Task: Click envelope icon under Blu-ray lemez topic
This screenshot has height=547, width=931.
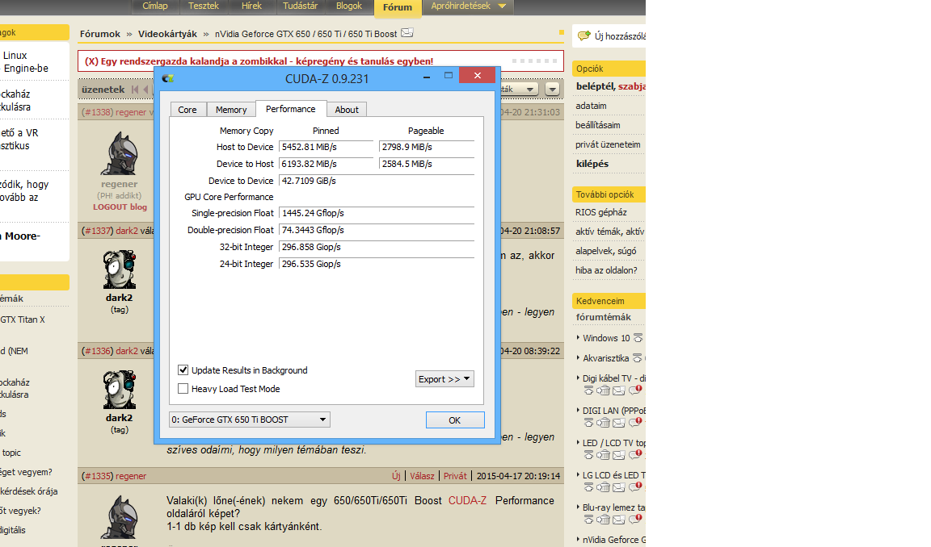Action: click(619, 519)
